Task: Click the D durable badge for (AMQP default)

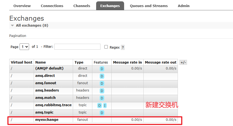Action: point(102,69)
